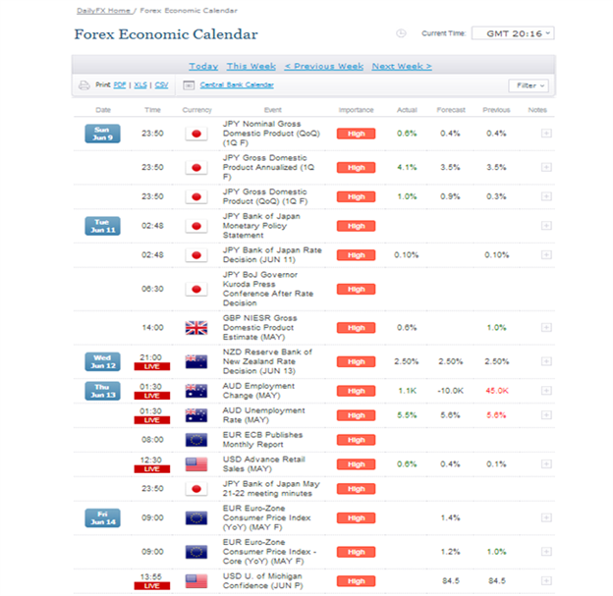Image resolution: width=613 pixels, height=596 pixels.
Task: Click High importance badge for AUD Employment Change
Action: coord(356,391)
